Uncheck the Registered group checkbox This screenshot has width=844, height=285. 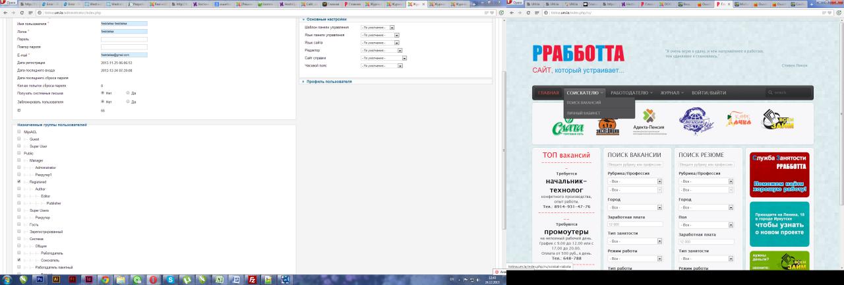pos(19,181)
